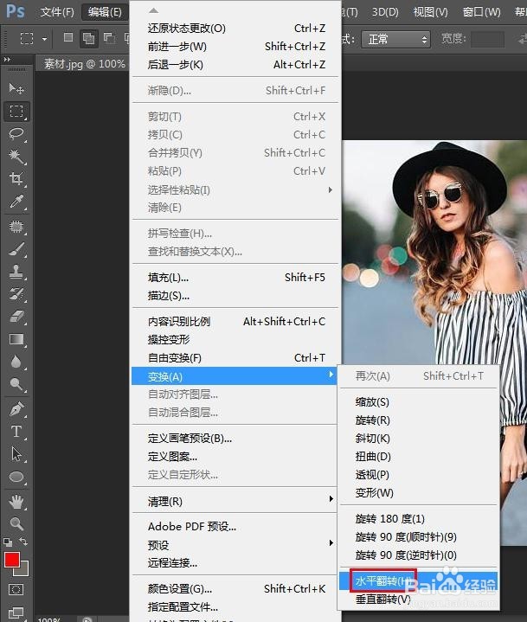Change screen mode icon
The width and height of the screenshot is (527, 622).
click(x=16, y=612)
